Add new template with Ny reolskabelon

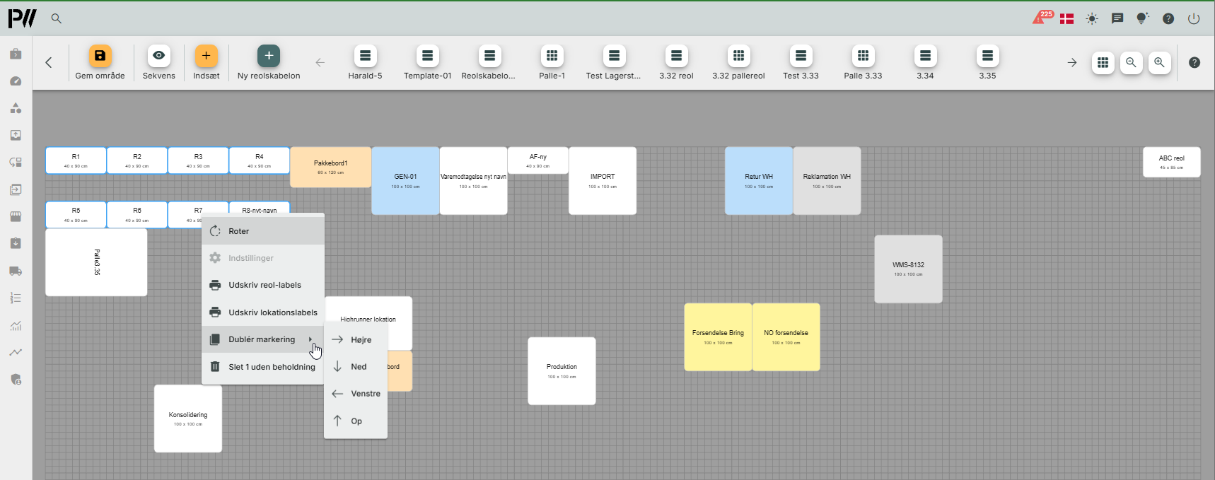click(x=269, y=63)
